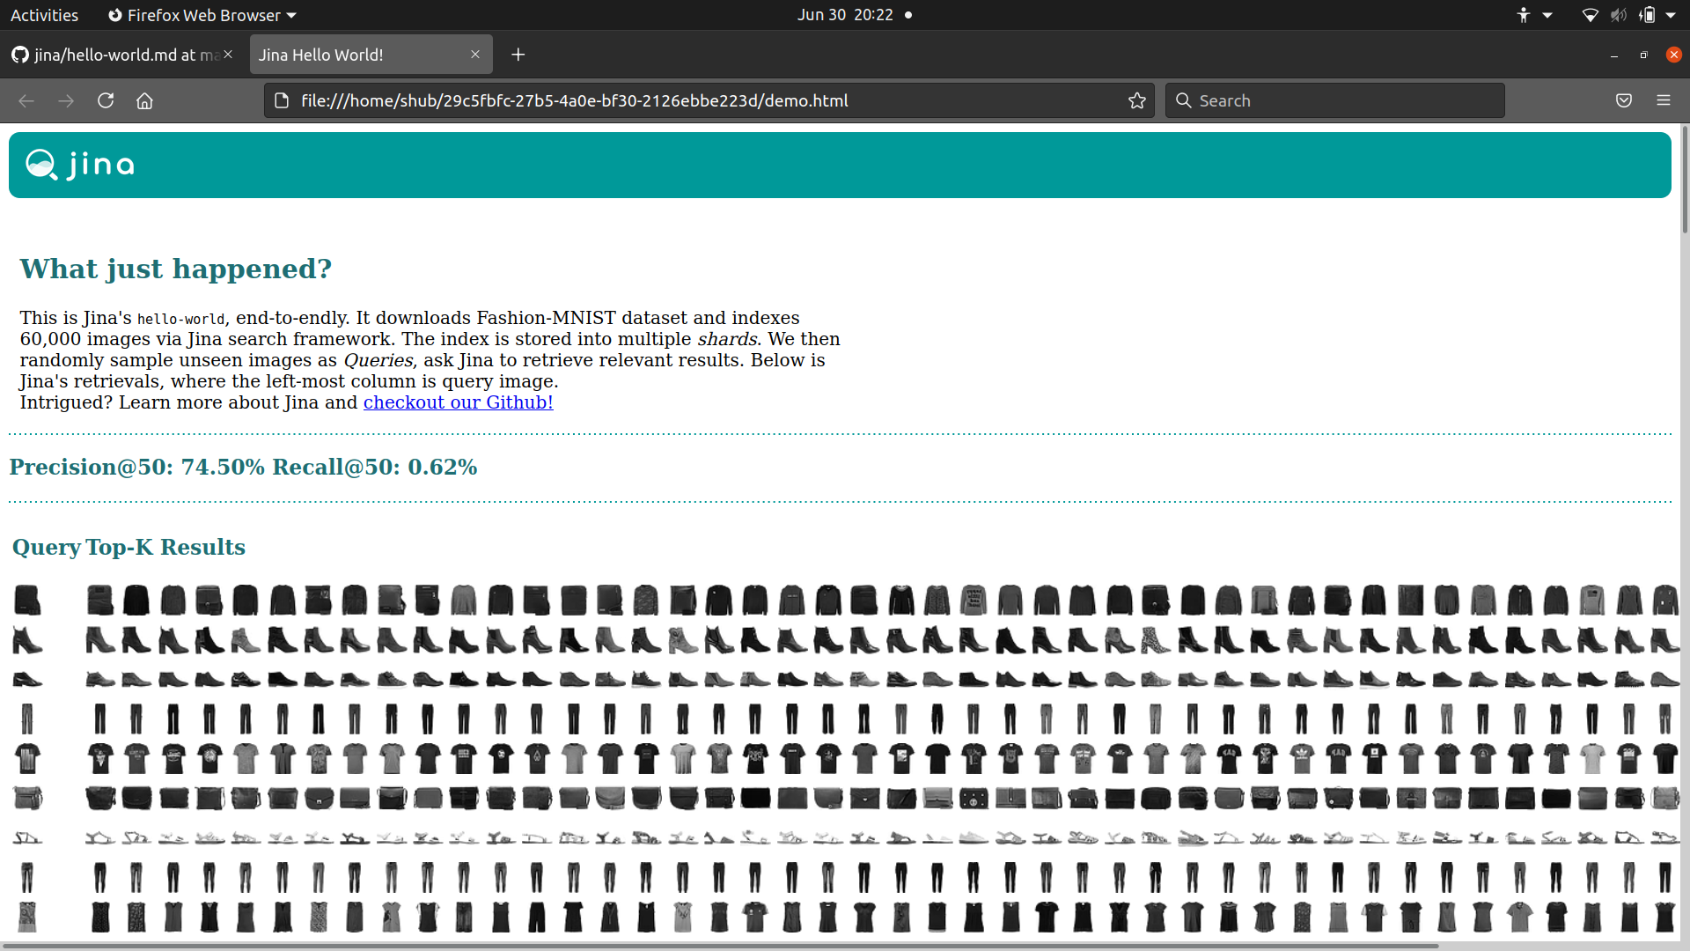Open the Activities overview
The height and width of the screenshot is (951, 1690).
tap(44, 15)
